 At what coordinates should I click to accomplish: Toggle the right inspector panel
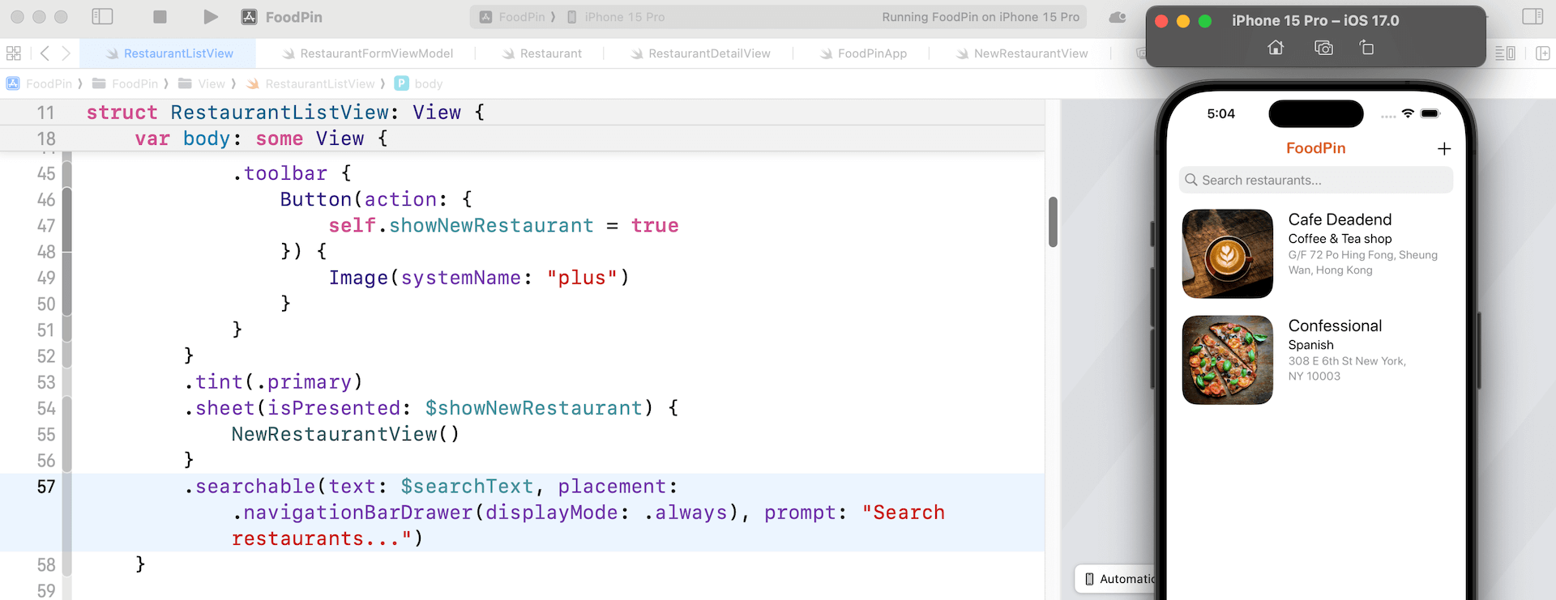tap(1532, 17)
